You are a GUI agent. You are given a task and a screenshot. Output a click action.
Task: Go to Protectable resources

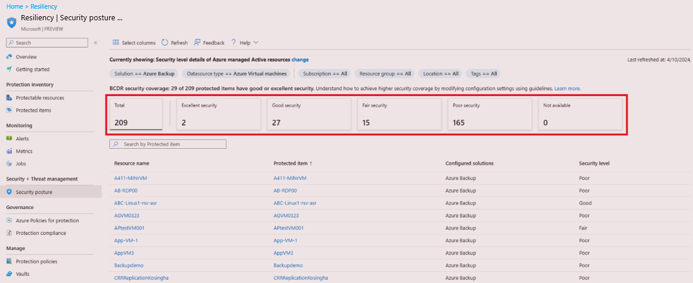click(x=40, y=98)
